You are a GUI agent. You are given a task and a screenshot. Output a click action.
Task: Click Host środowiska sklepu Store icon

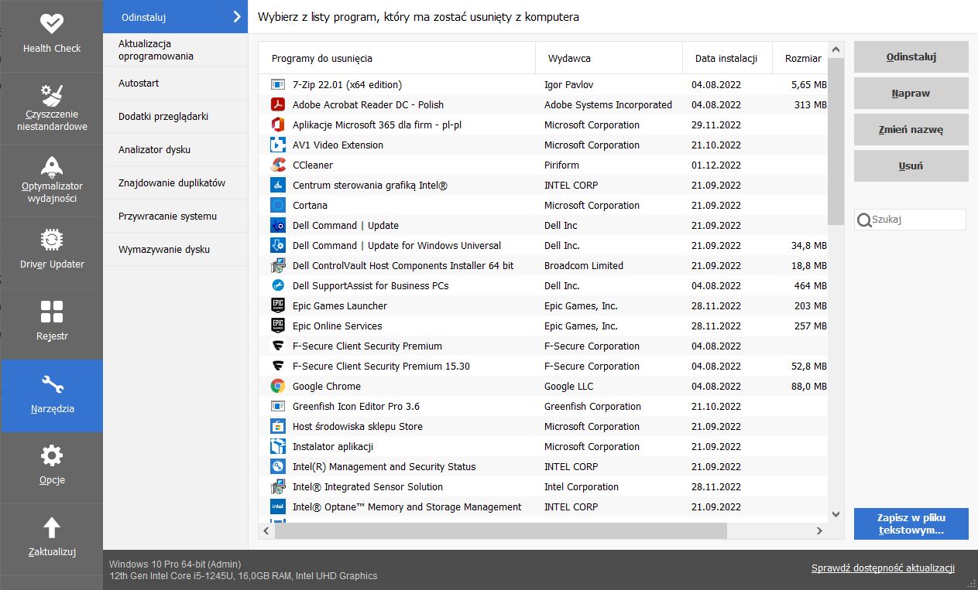pyautogui.click(x=278, y=426)
